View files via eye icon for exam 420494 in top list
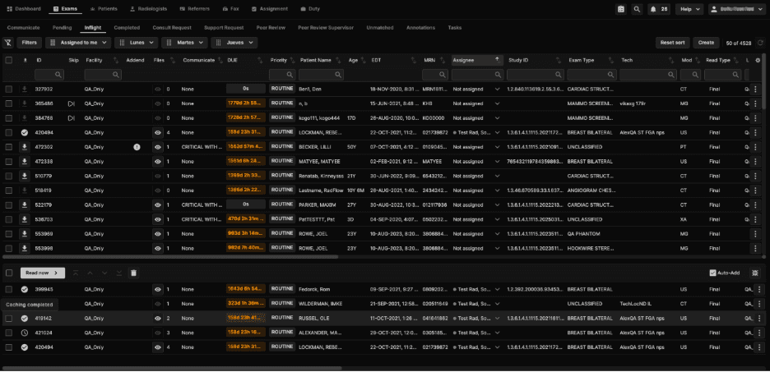This screenshot has height=372, width=770. point(158,132)
